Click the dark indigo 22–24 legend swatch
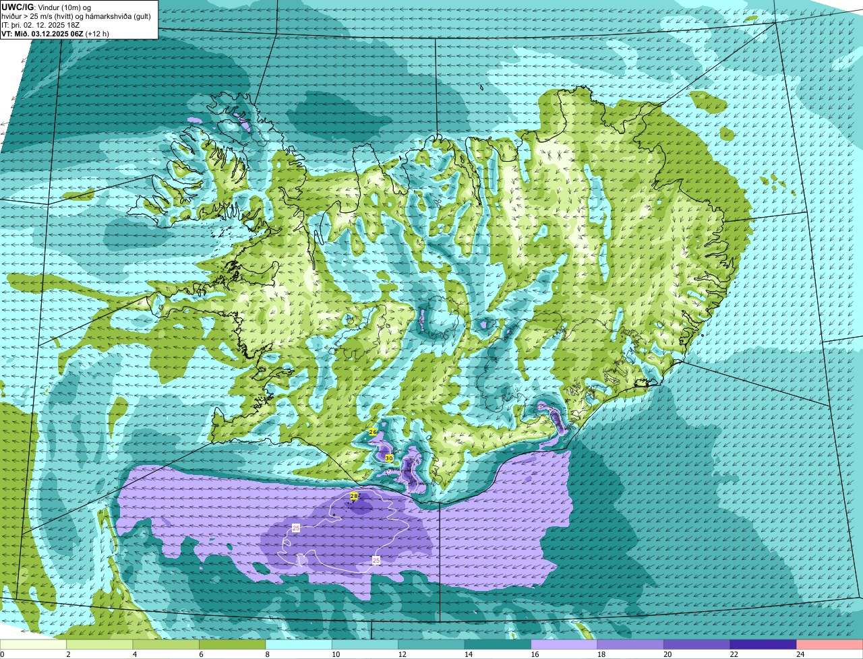 (763, 645)
